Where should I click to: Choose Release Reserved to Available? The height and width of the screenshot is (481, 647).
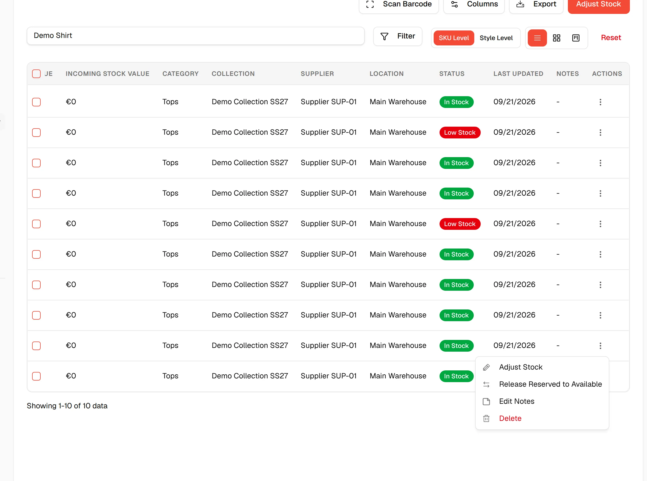coord(542,384)
